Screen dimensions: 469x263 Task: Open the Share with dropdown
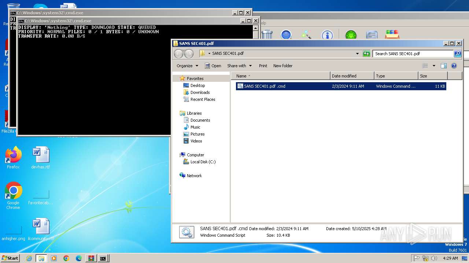tap(240, 66)
